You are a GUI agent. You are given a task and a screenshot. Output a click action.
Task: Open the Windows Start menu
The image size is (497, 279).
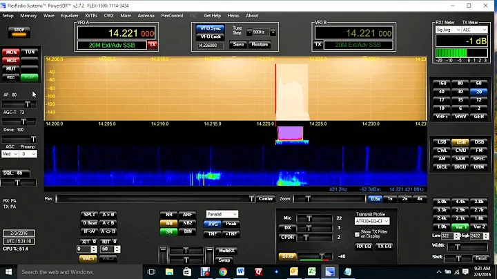pos(8,271)
